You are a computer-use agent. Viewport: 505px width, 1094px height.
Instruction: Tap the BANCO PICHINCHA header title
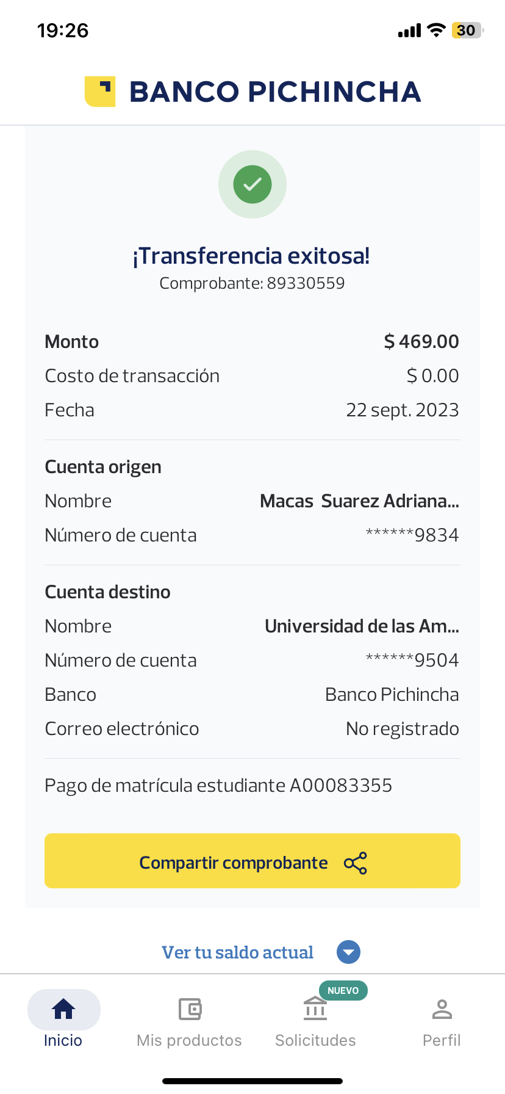tap(275, 92)
